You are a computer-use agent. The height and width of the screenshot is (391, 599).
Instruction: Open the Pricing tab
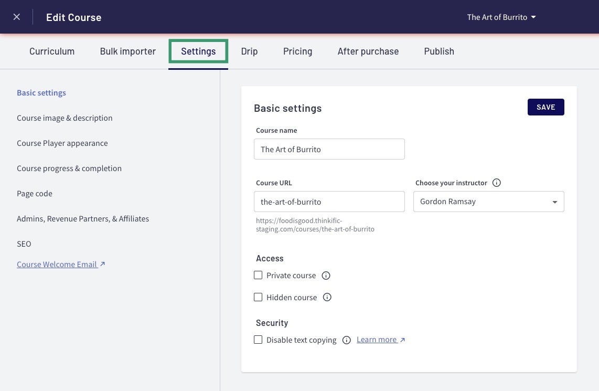point(297,51)
